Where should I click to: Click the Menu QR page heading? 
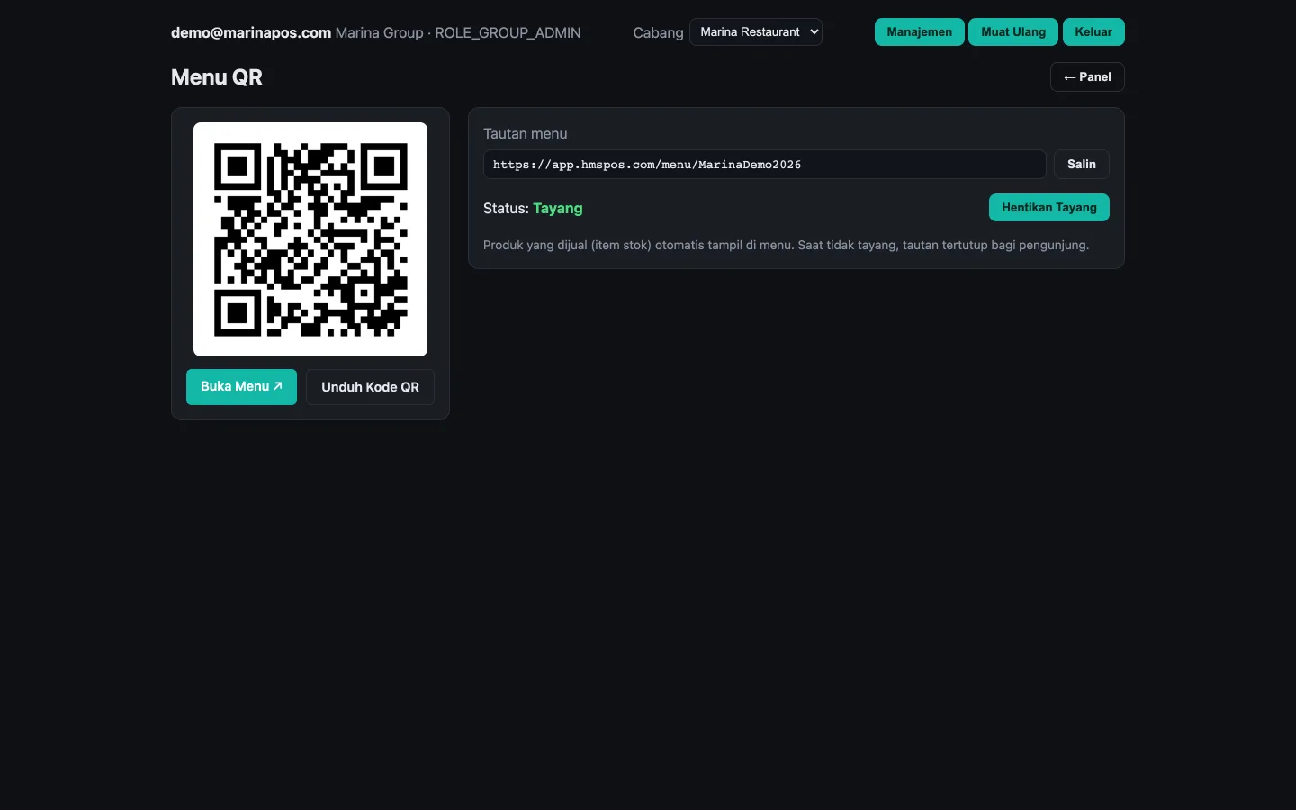pos(217,77)
